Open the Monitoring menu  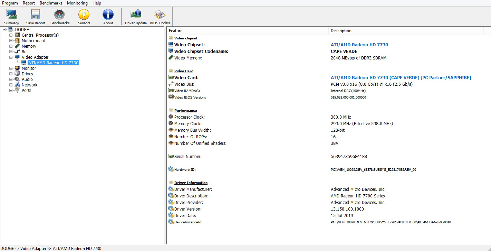pyautogui.click(x=77, y=3)
